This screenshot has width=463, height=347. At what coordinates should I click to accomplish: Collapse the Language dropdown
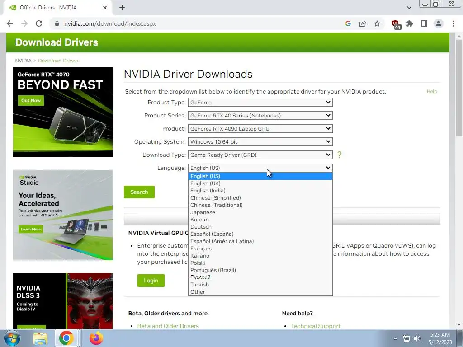[260, 168]
